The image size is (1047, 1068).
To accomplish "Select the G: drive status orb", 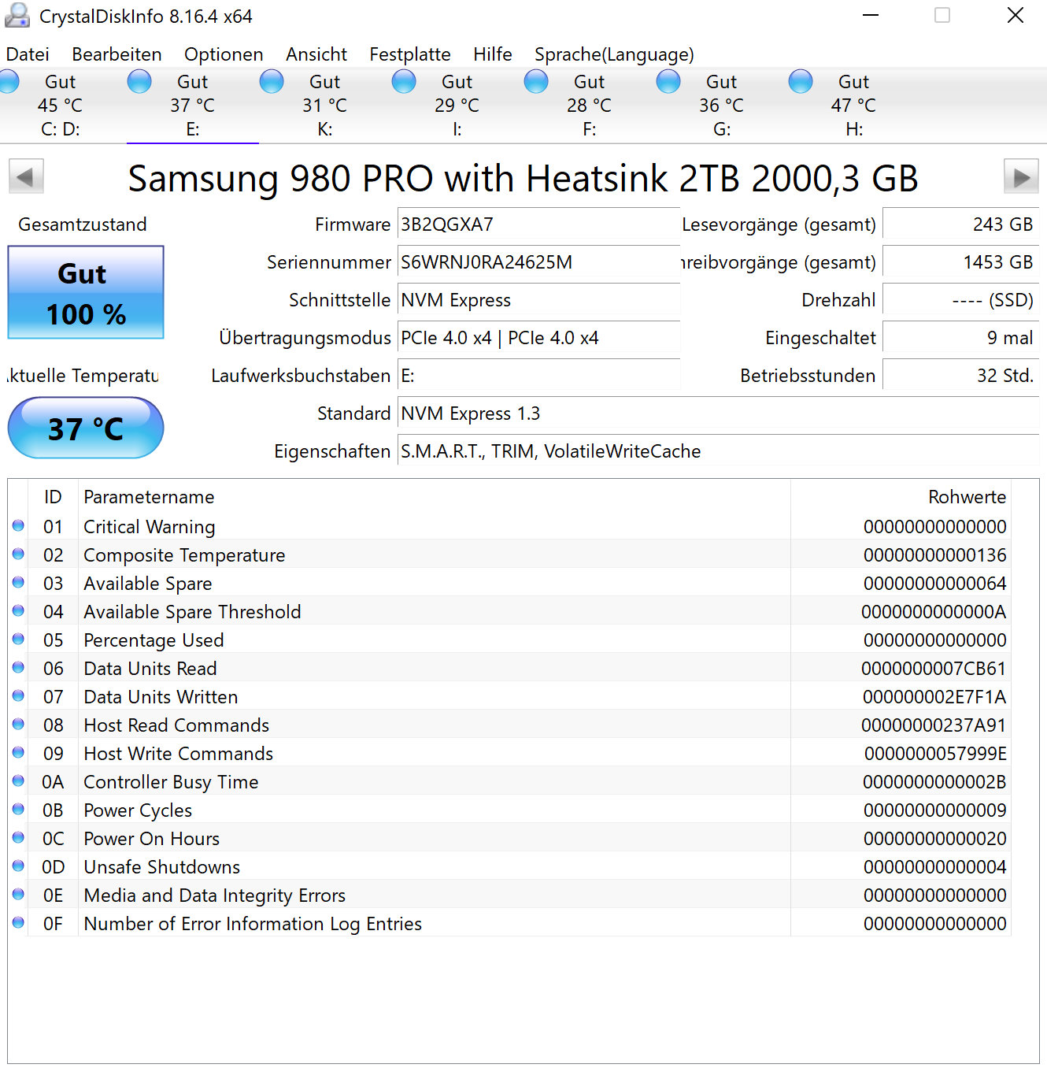I will point(668,82).
